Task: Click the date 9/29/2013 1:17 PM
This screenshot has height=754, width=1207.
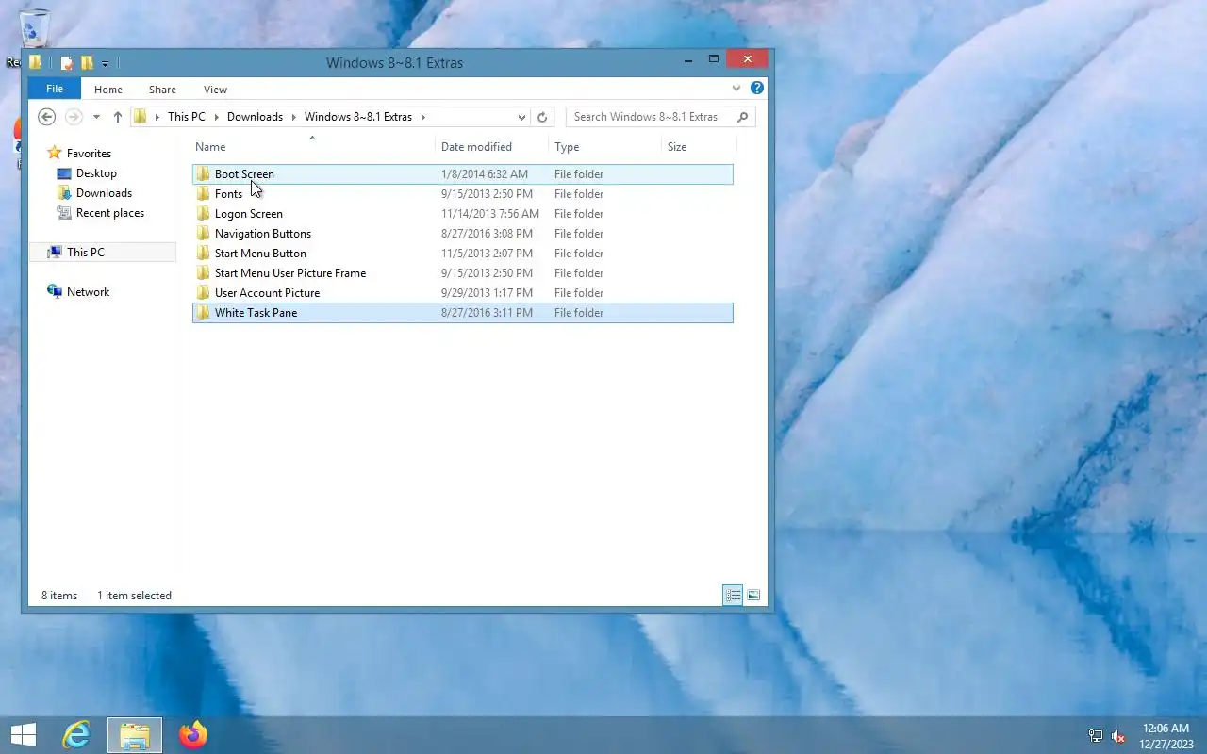Action: coord(487,293)
